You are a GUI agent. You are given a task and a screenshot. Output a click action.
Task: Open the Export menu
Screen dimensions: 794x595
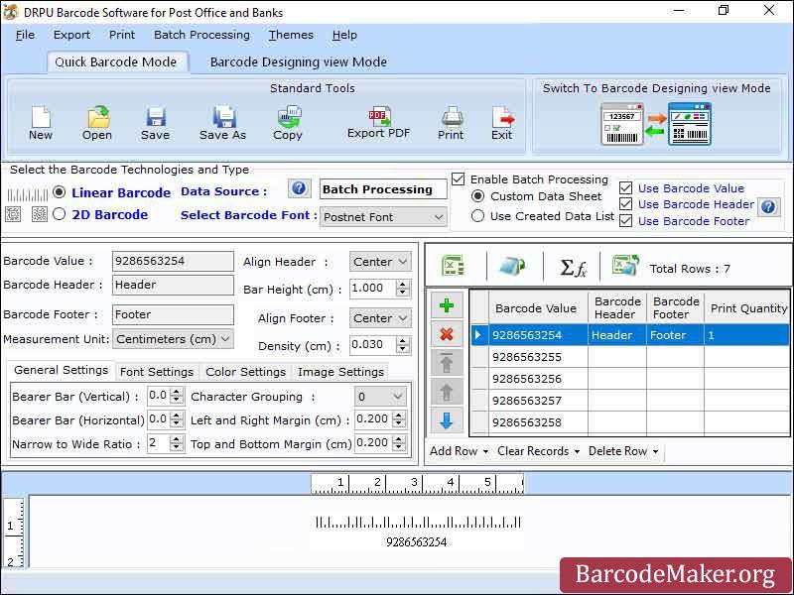click(x=71, y=35)
